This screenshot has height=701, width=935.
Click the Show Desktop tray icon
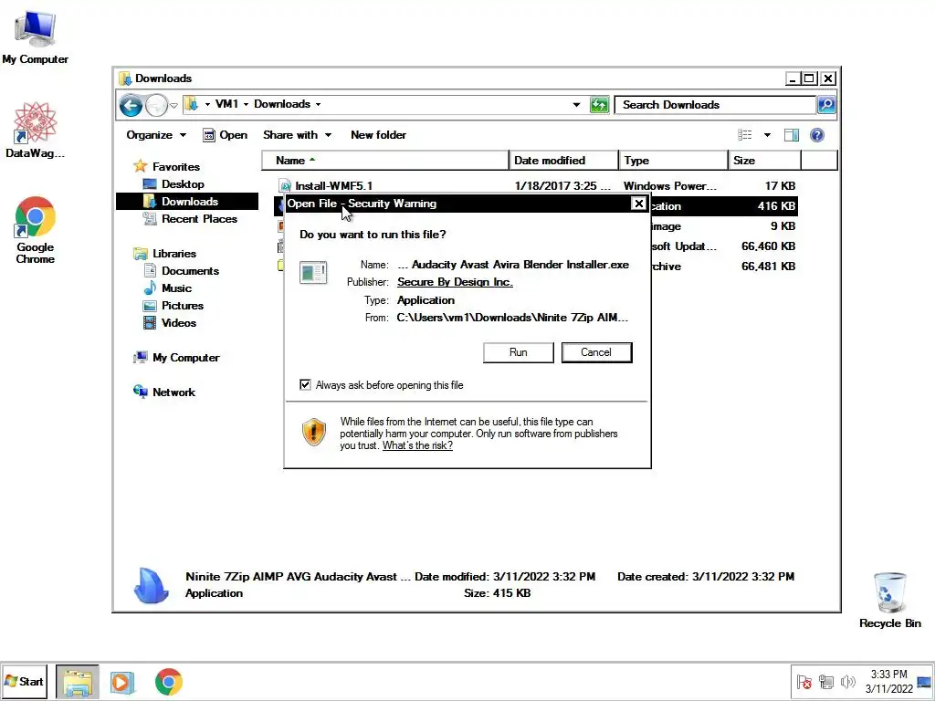pyautogui.click(x=924, y=681)
